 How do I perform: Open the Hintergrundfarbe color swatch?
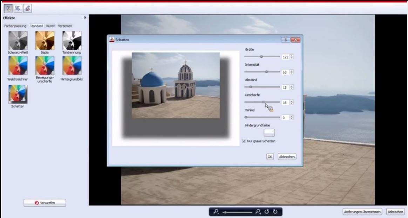(269, 133)
